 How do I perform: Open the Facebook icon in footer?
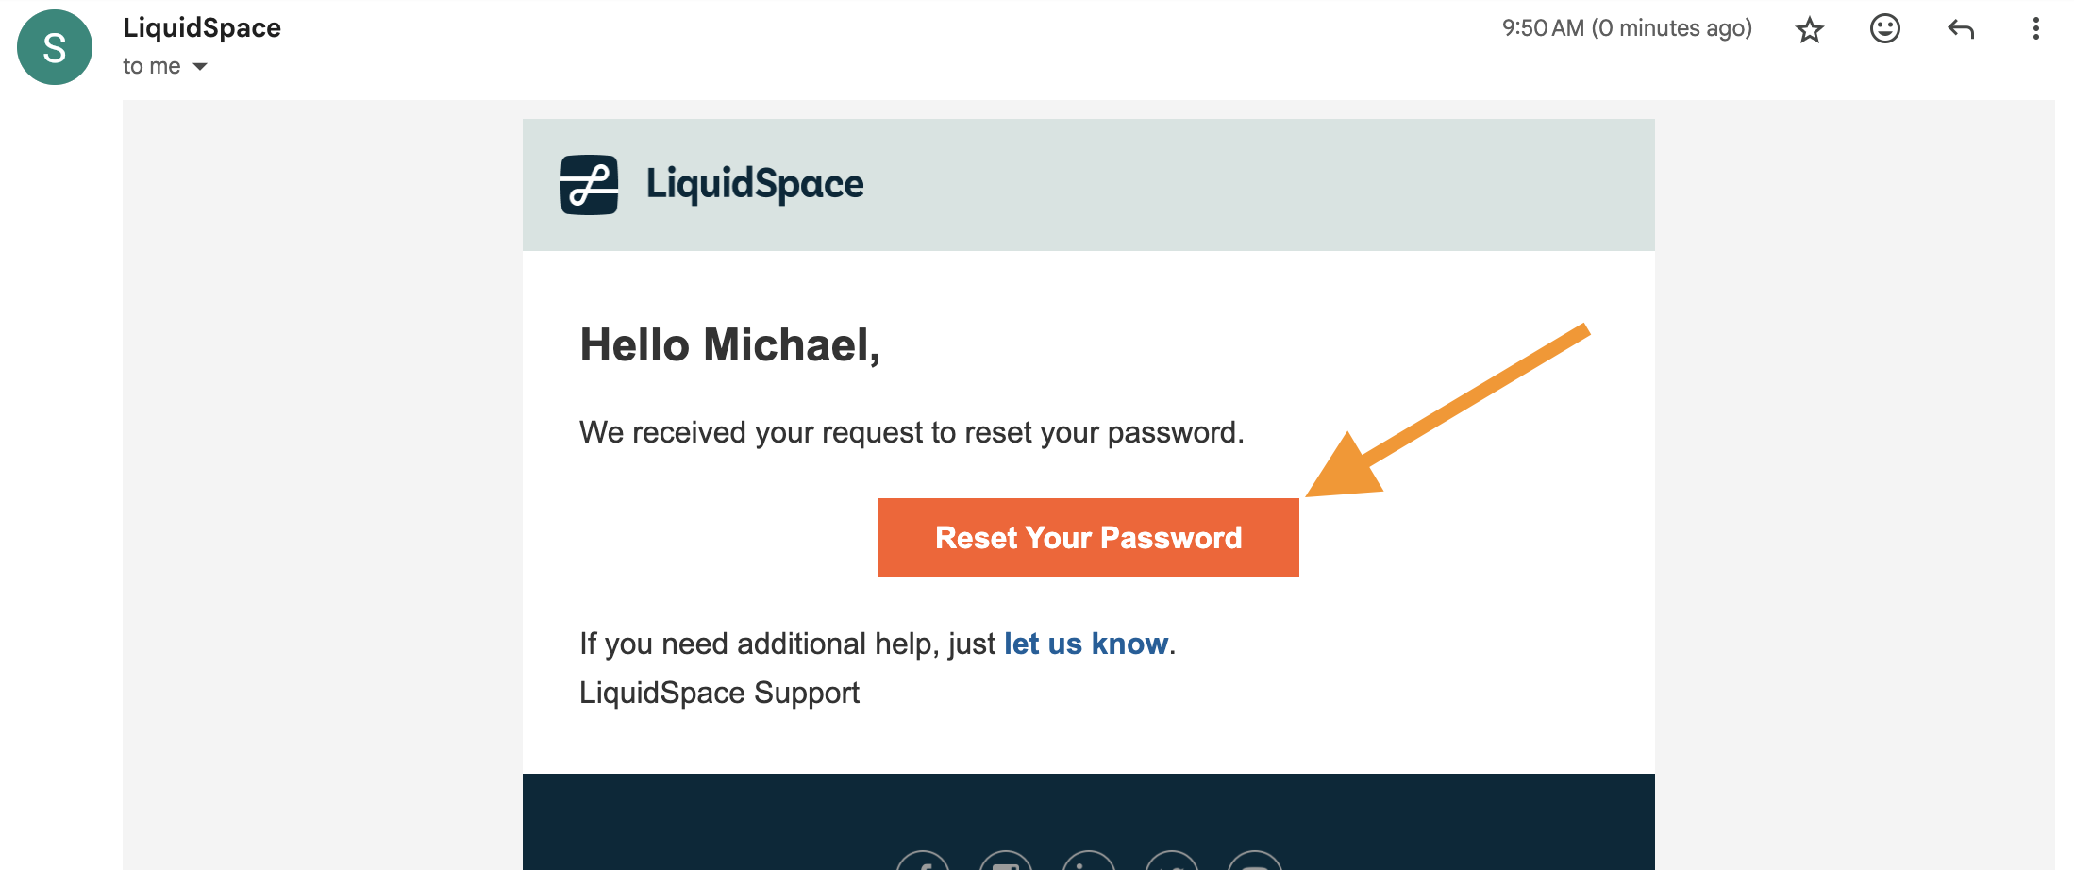tap(923, 861)
